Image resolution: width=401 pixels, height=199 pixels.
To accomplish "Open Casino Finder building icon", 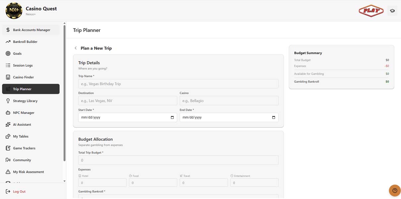I will tap(8, 77).
